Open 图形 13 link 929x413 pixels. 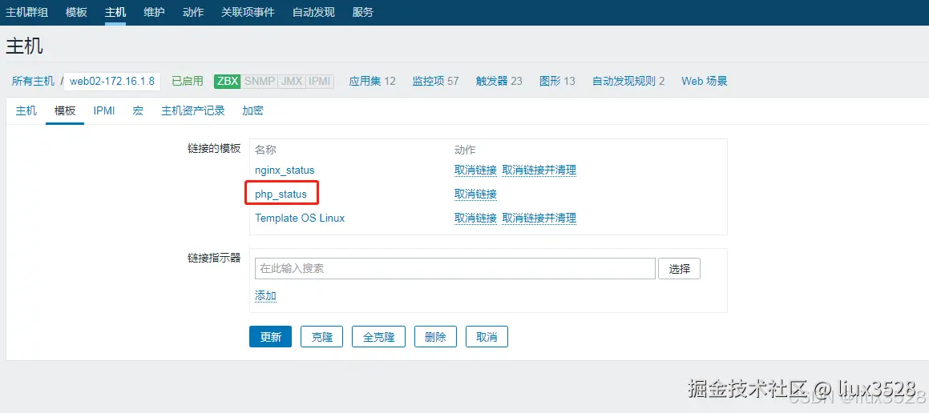(x=557, y=81)
